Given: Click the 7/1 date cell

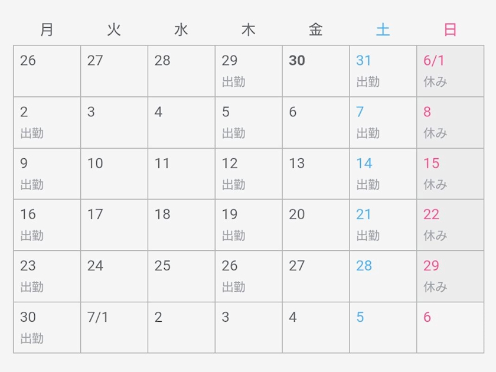Looking at the screenshot, I should (x=114, y=328).
